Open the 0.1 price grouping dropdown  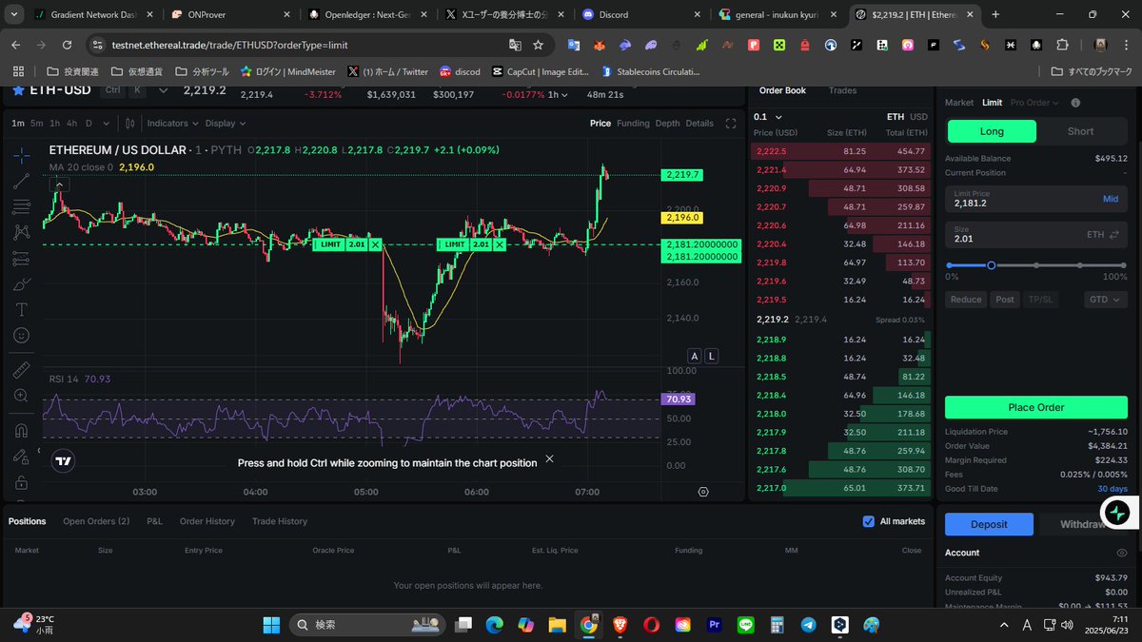click(768, 117)
